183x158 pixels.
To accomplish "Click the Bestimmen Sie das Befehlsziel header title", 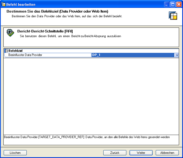I will [57, 12].
